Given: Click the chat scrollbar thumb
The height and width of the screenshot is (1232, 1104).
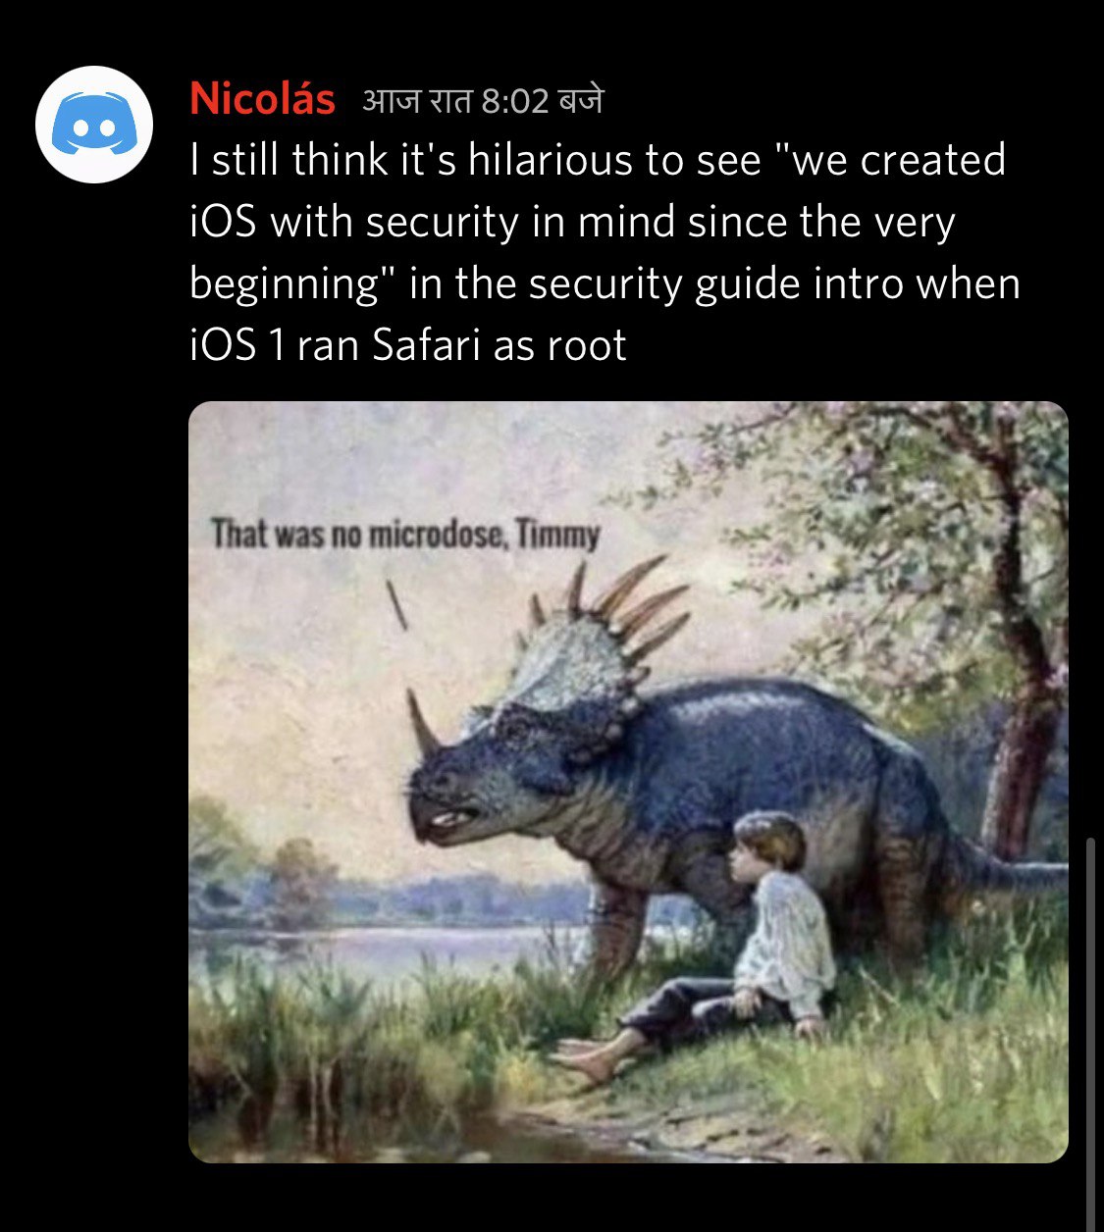Looking at the screenshot, I should (1090, 1032).
